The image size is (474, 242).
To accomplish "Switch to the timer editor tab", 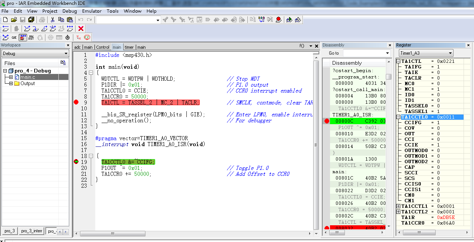I will pos(129,47).
